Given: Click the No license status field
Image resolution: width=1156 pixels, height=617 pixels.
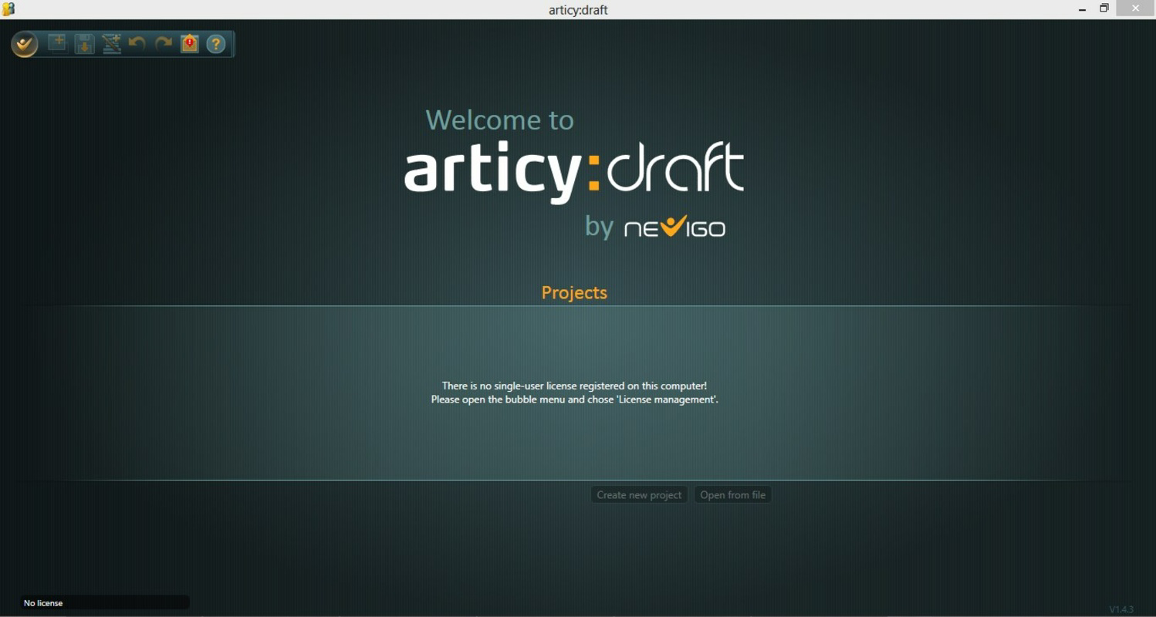Looking at the screenshot, I should 104,602.
